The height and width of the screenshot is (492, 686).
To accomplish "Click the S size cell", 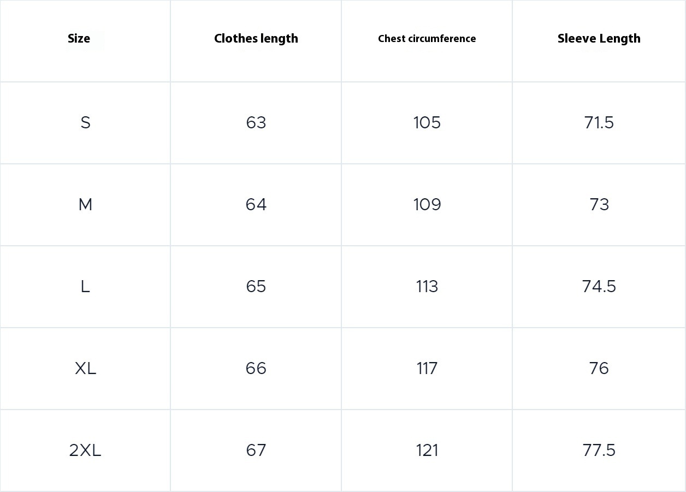I will pyautogui.click(x=85, y=123).
